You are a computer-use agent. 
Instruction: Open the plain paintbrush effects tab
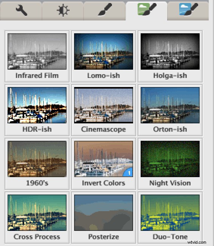click(105, 11)
